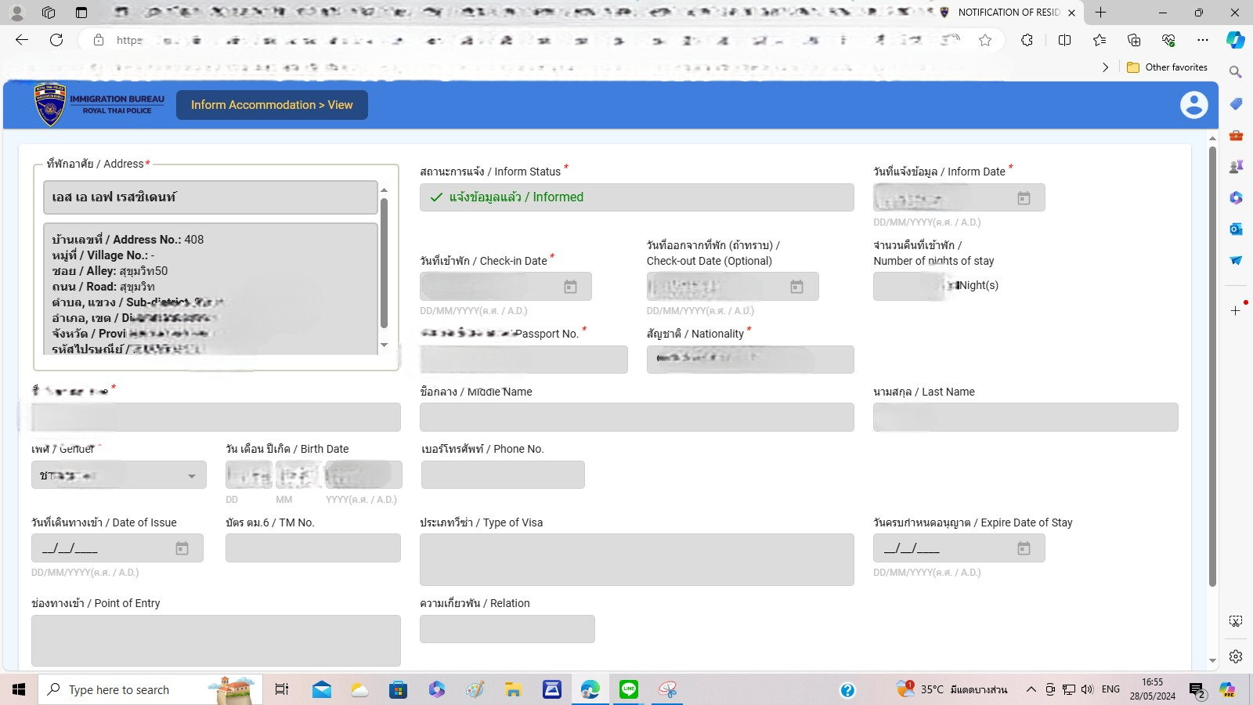The image size is (1253, 705).
Task: Open LINE app from the taskbar
Action: click(629, 689)
